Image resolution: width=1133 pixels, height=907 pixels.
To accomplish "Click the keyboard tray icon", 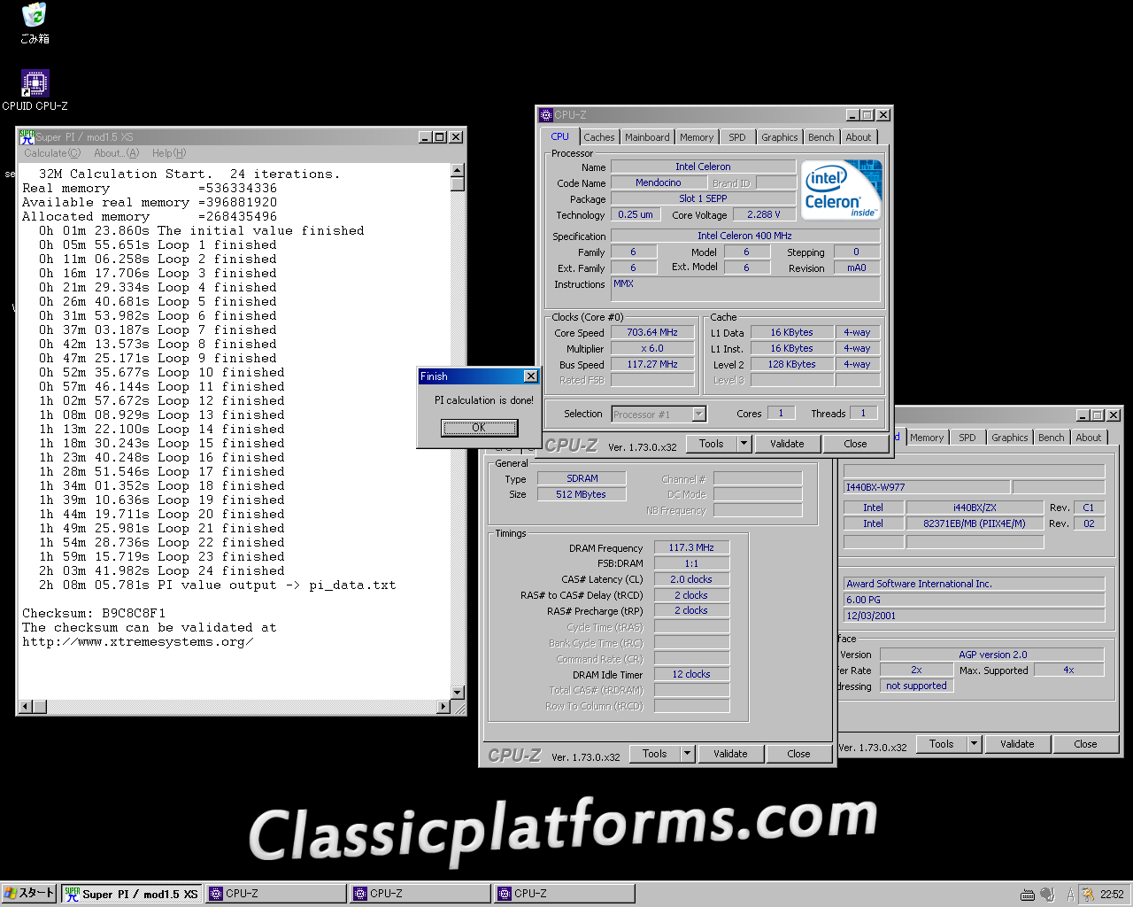I will [1028, 895].
